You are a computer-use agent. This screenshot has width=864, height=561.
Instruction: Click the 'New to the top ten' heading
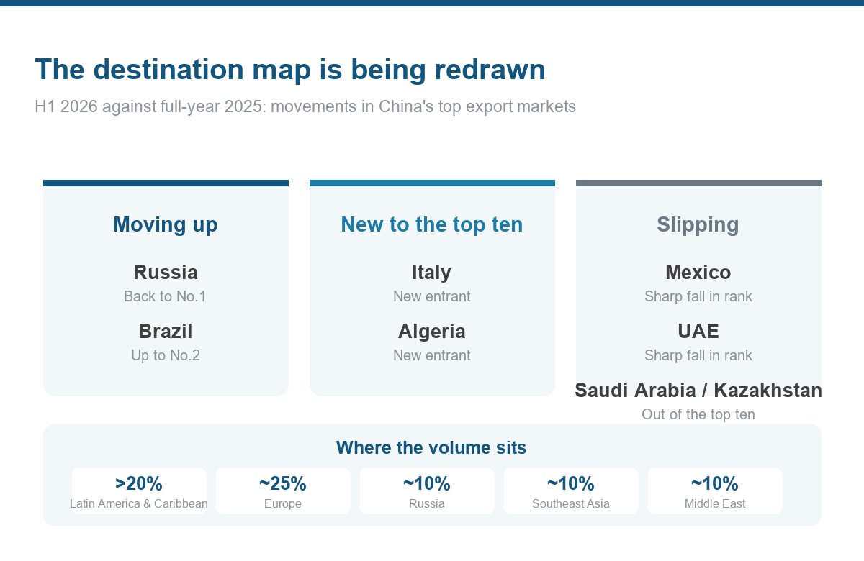432,224
